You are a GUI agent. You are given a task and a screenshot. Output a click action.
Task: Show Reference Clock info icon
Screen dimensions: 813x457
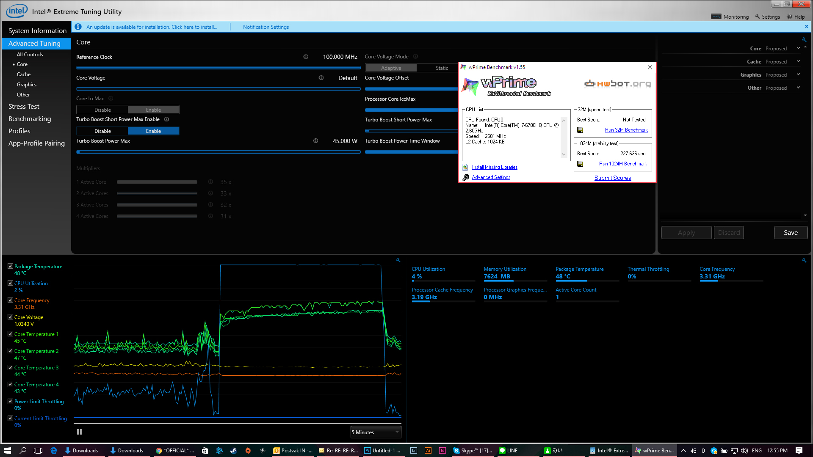click(306, 57)
